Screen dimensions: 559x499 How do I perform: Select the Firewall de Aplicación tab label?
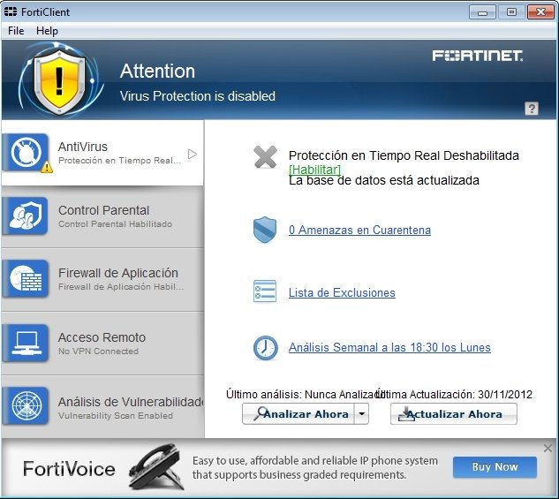pos(118,273)
